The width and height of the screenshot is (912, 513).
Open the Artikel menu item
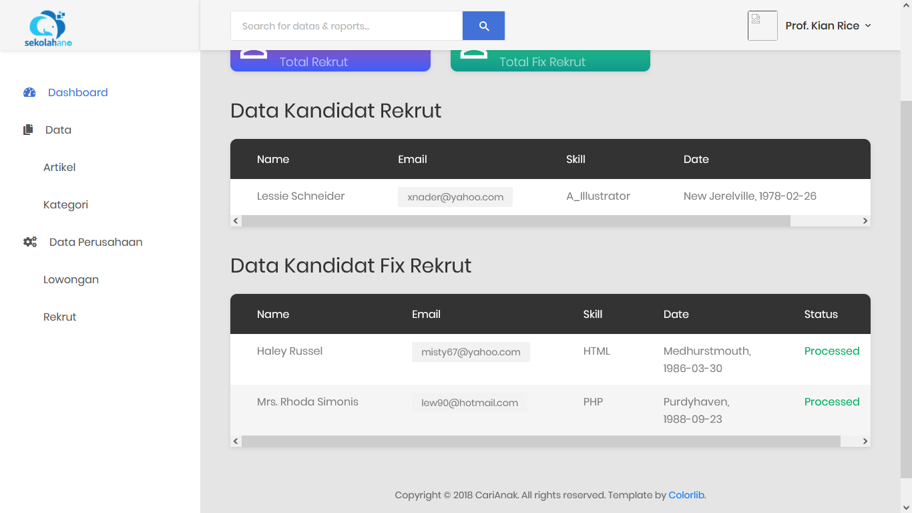tap(59, 168)
